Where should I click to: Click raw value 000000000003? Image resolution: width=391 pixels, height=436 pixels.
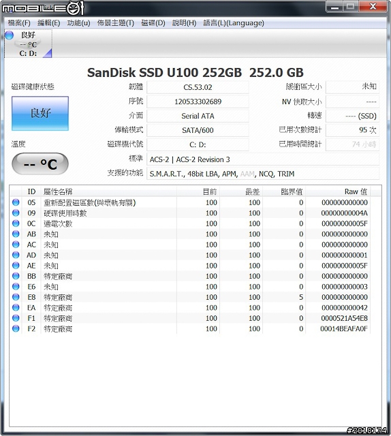click(x=345, y=287)
